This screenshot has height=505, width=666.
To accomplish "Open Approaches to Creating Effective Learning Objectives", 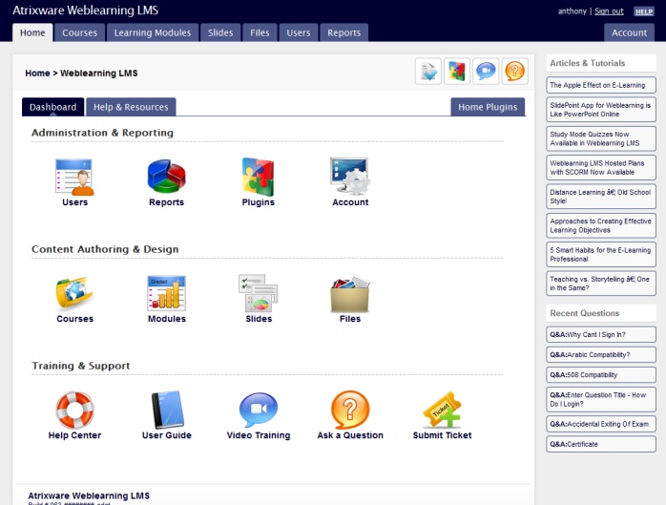I will 601,225.
